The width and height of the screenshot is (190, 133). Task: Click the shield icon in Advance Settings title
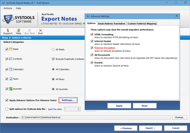pyautogui.click(x=88, y=16)
